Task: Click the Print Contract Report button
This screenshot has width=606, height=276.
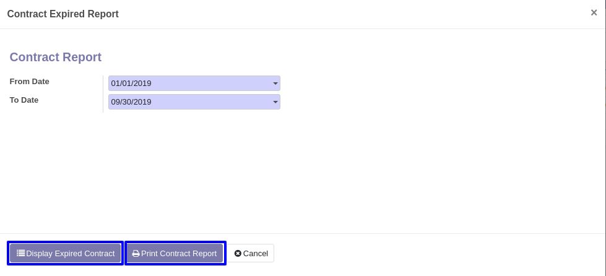Action: coord(175,253)
